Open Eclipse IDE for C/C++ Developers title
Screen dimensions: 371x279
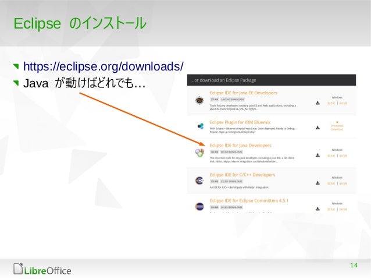pyautogui.click(x=242, y=175)
